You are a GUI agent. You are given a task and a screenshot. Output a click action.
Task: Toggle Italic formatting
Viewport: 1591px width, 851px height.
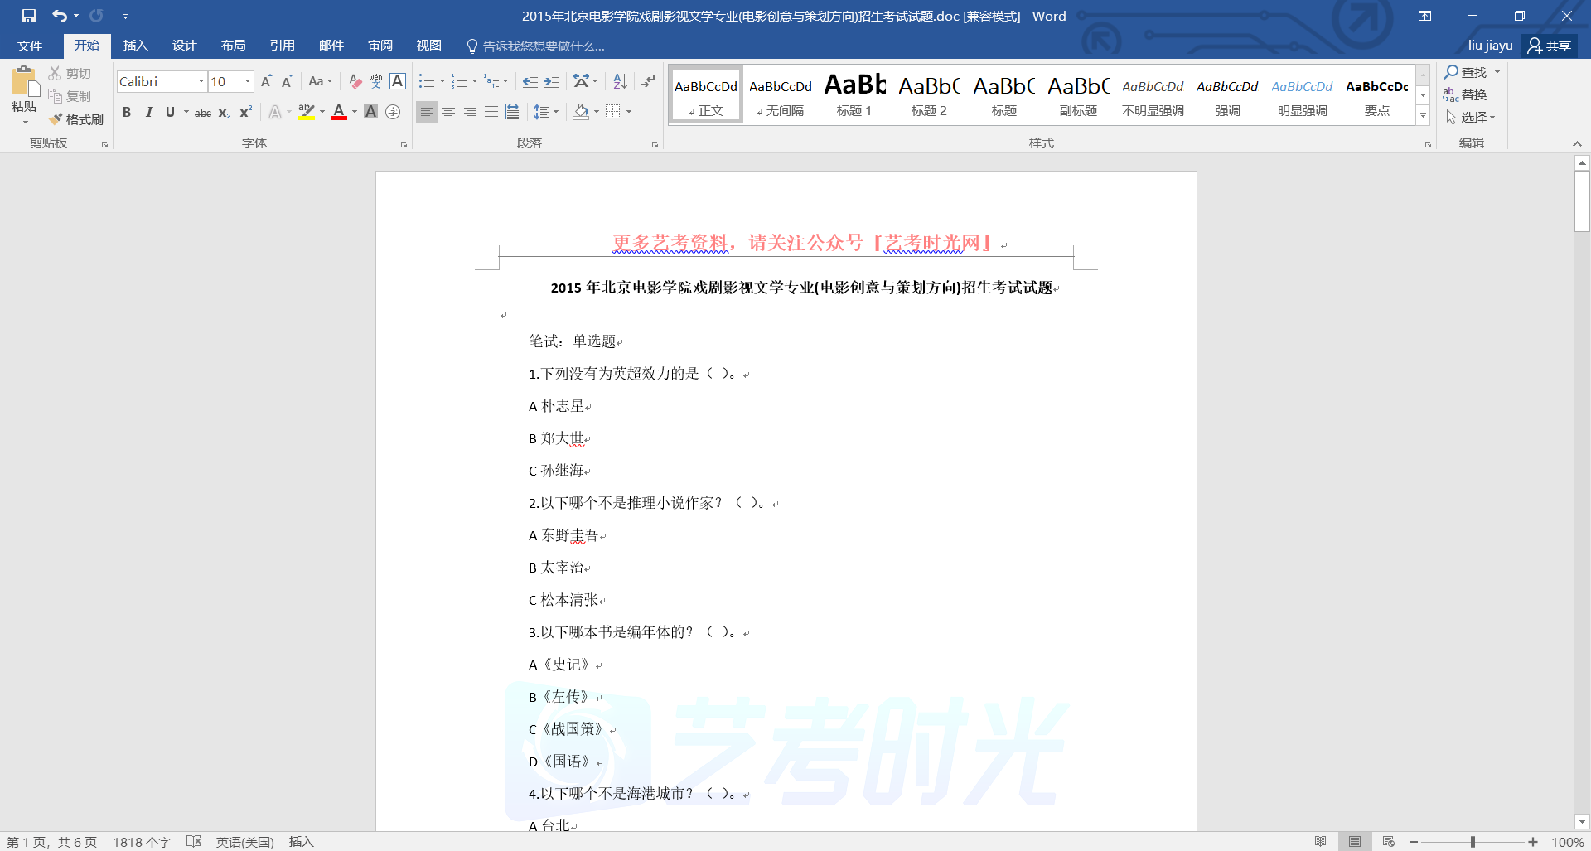(x=148, y=112)
